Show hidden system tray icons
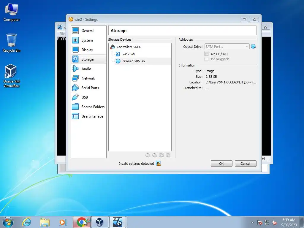Viewport: 304px width, 228px height. click(x=252, y=222)
